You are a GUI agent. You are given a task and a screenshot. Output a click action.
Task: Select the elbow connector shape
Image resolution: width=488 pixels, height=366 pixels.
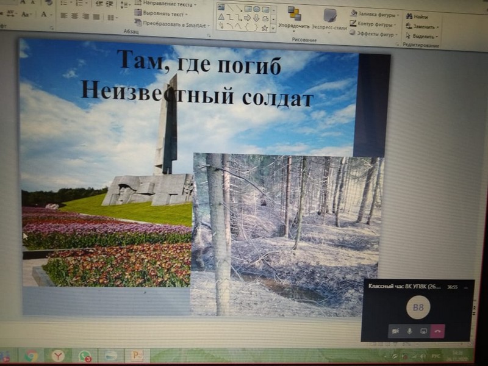230,17
